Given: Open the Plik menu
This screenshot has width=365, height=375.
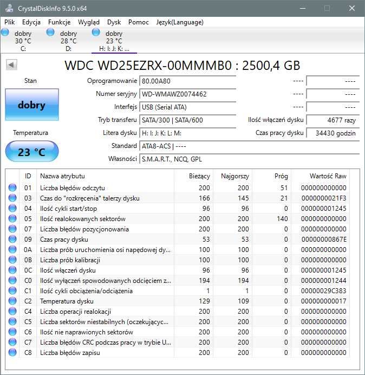Looking at the screenshot, I should (x=10, y=22).
